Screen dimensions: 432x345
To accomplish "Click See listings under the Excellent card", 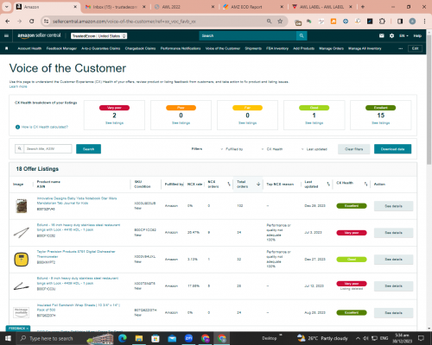I will (x=380, y=122).
